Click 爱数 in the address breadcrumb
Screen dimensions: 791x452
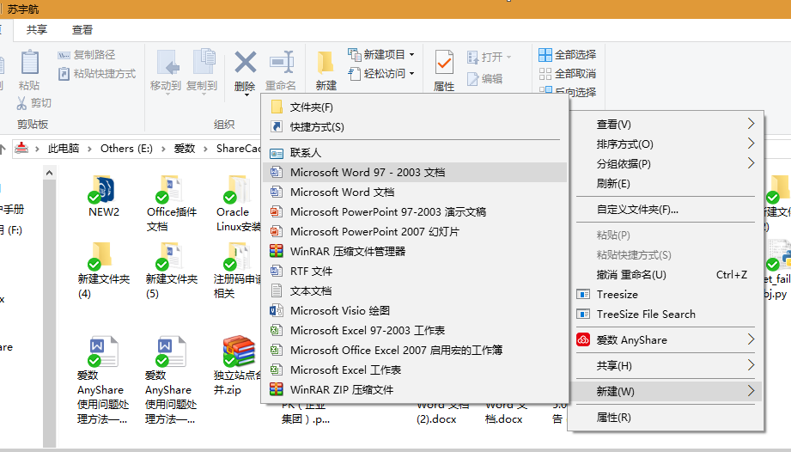[184, 149]
